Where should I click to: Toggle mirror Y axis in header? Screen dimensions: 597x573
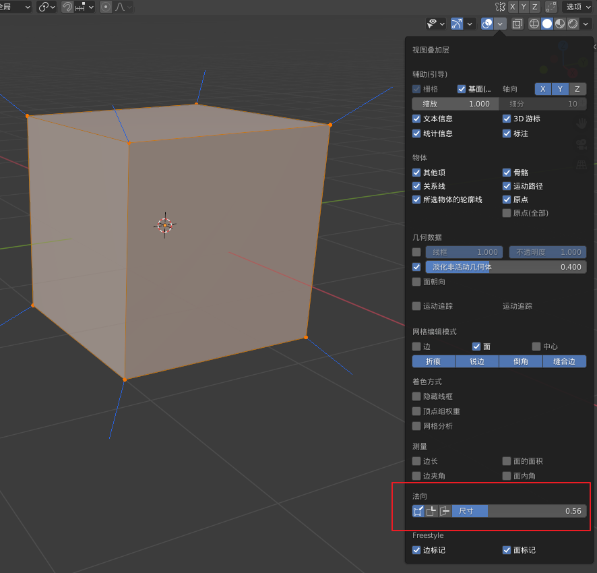click(524, 7)
